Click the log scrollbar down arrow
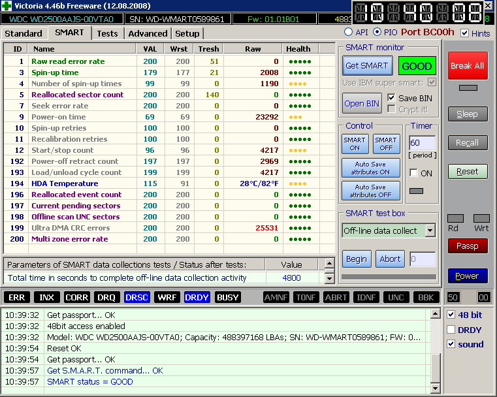This screenshot has height=397, width=497. tap(435, 388)
